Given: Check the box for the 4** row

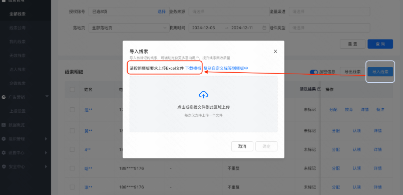Looking at the screenshot, I should click(72, 149).
